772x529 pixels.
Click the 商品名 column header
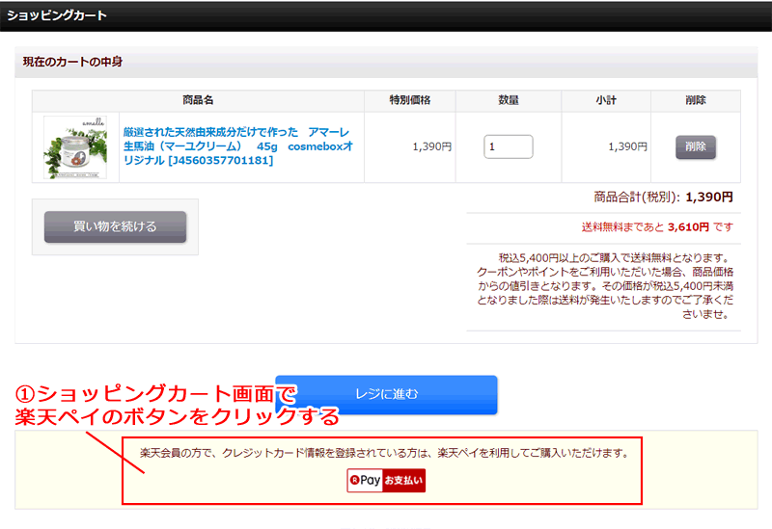pos(198,100)
